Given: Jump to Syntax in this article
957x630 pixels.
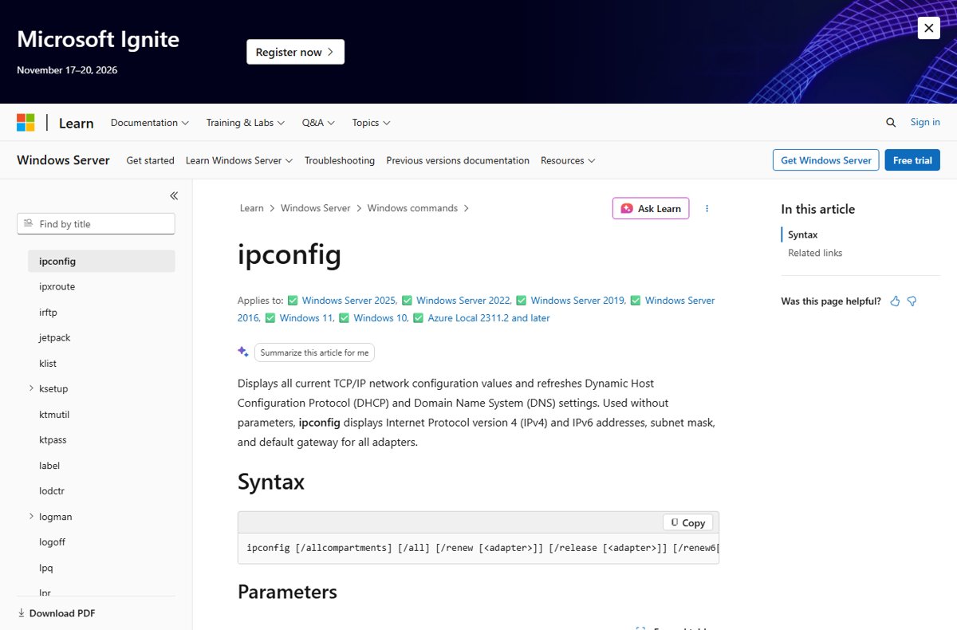Looking at the screenshot, I should pyautogui.click(x=803, y=234).
